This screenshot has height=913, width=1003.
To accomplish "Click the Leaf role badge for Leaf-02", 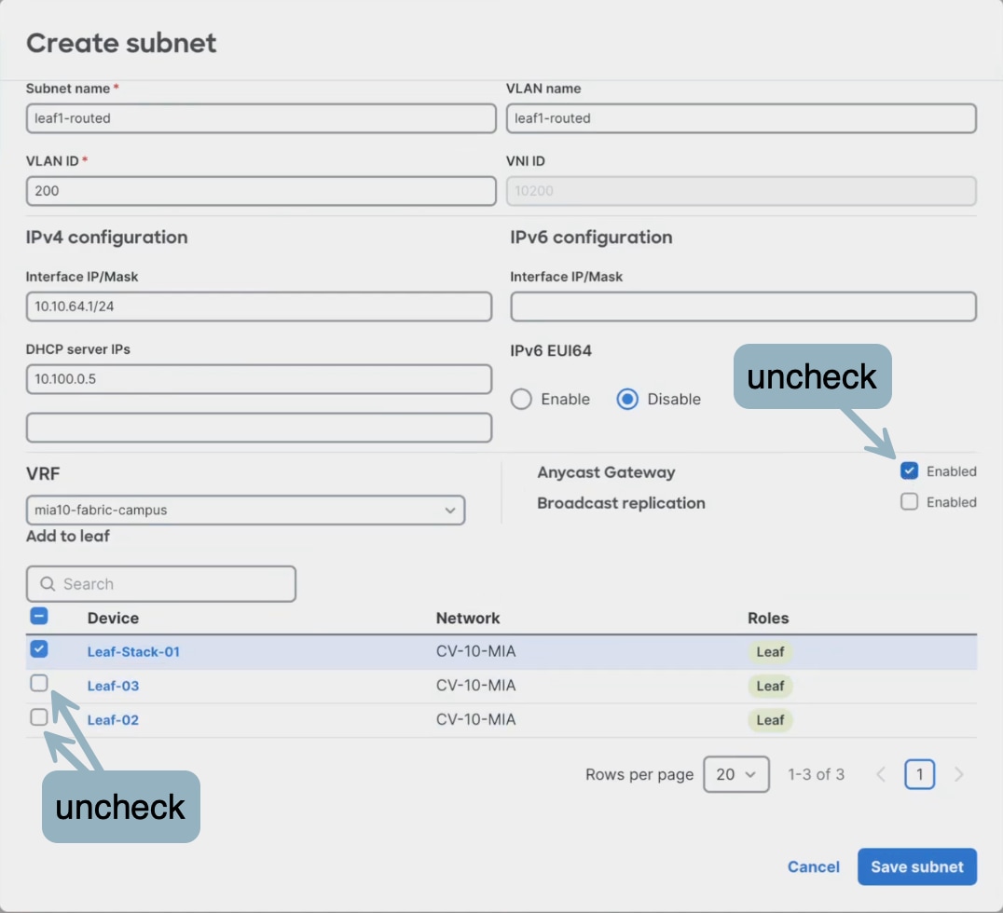I will 770,719.
